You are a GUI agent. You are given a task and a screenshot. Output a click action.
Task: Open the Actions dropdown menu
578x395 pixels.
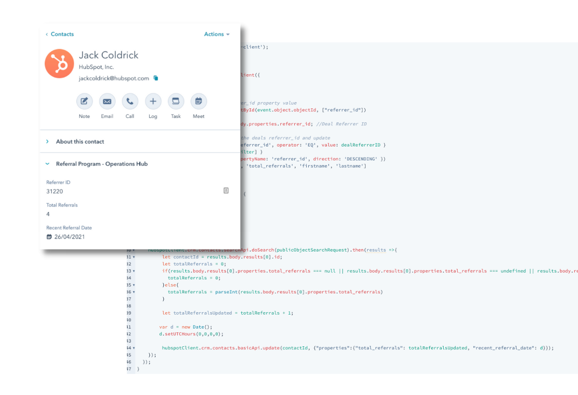(217, 34)
